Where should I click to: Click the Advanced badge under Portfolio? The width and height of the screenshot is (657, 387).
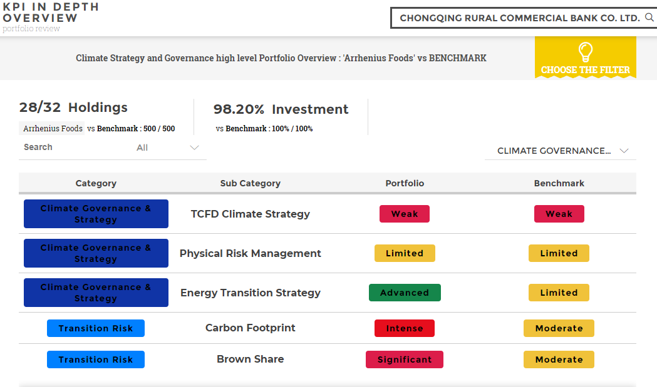click(x=405, y=292)
